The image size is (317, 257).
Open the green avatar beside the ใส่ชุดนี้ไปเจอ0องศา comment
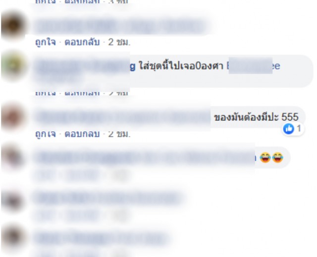pos(13,66)
